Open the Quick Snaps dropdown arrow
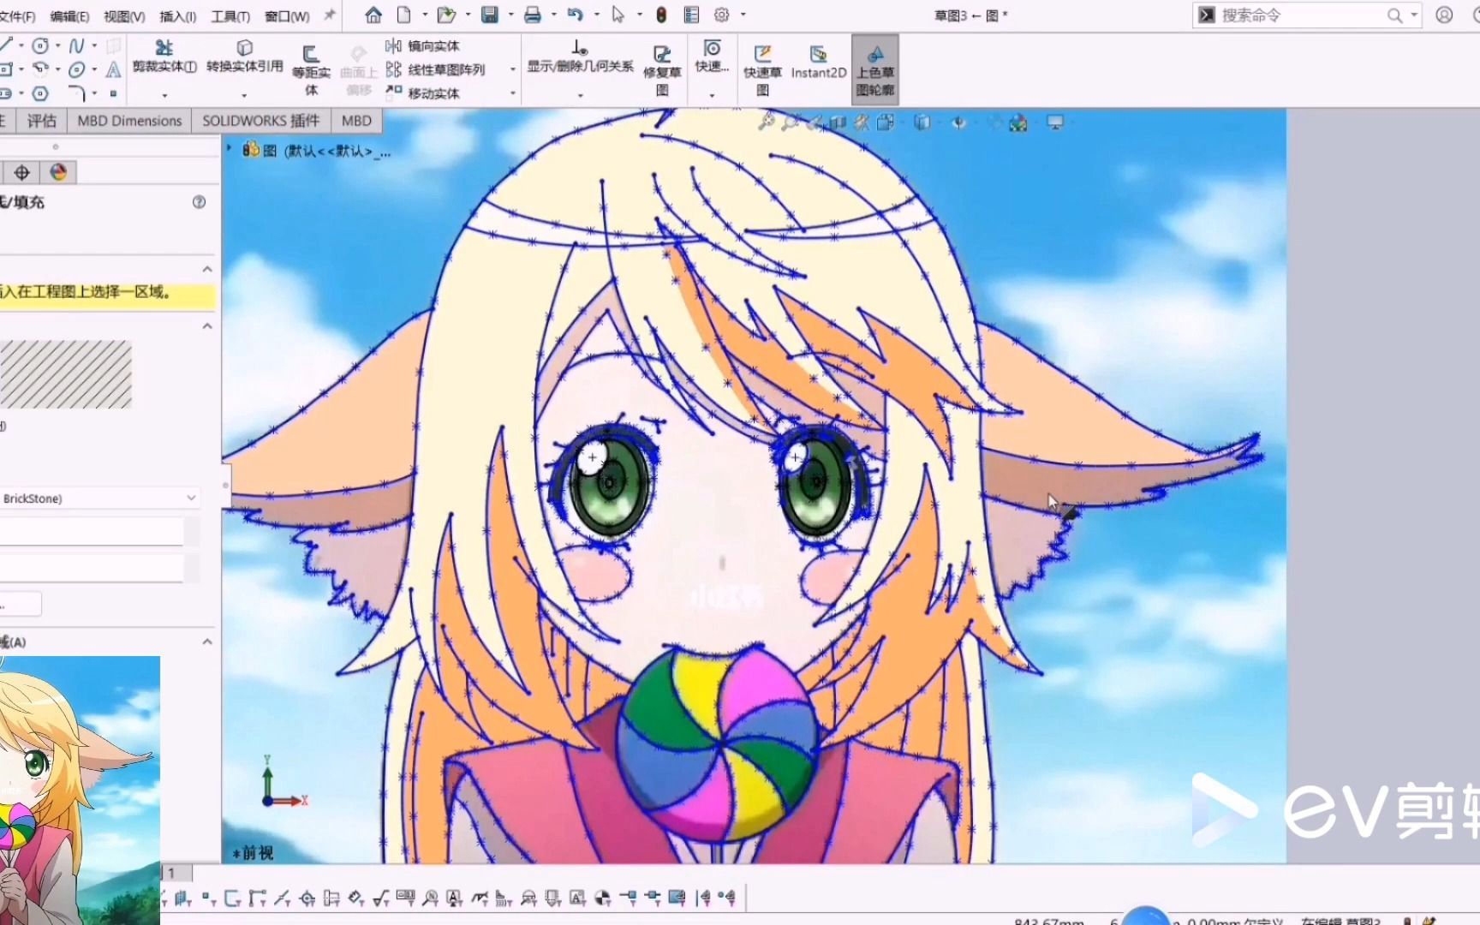The image size is (1480, 925). tap(712, 94)
